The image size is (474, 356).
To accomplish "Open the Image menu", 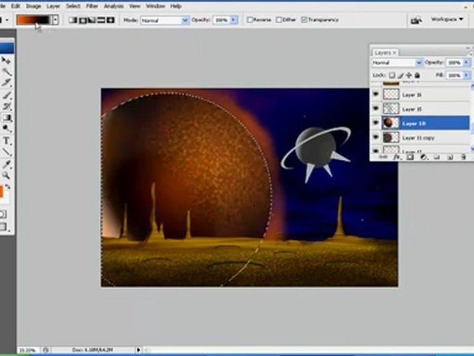I will [33, 6].
